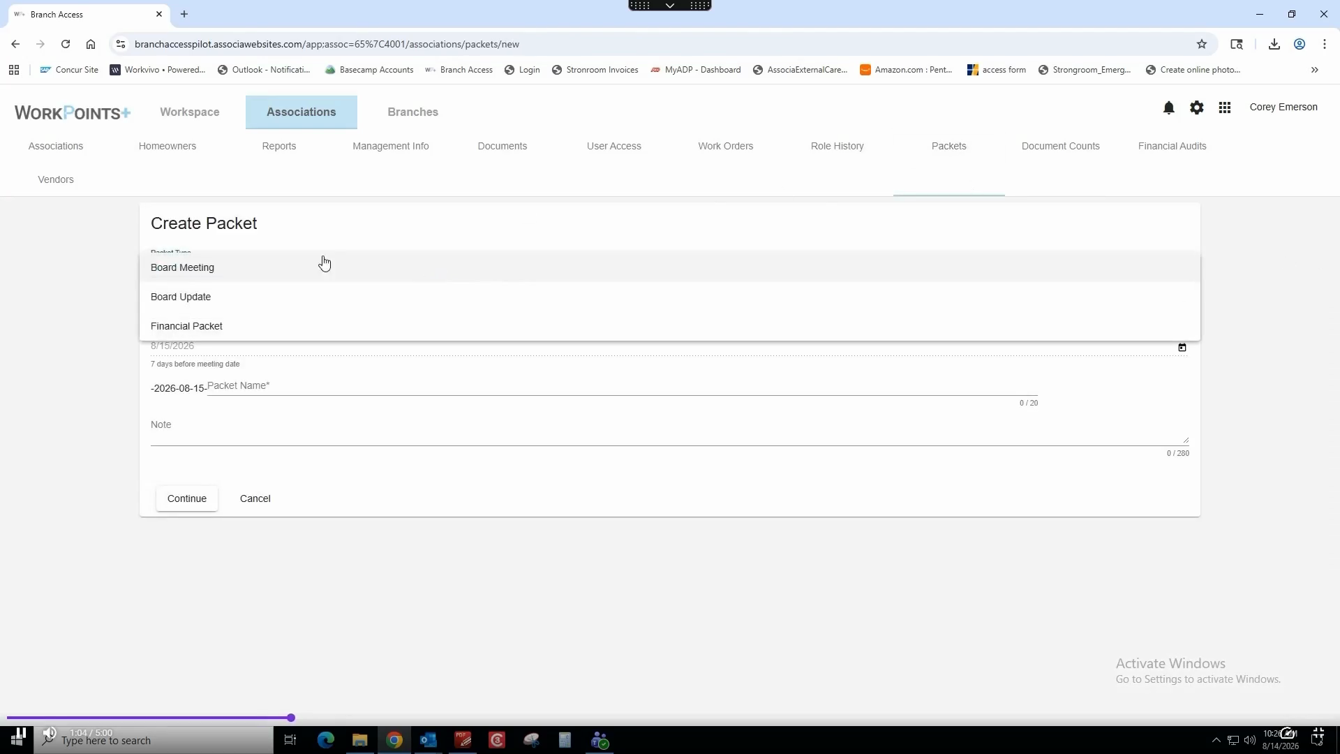
Task: Launch Microsoft Edge from taskbar
Action: click(326, 740)
